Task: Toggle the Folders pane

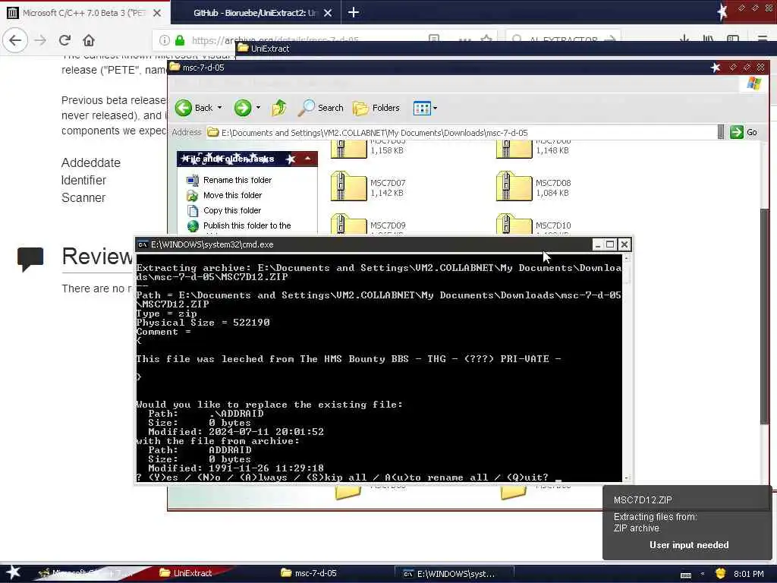Action: tap(376, 108)
